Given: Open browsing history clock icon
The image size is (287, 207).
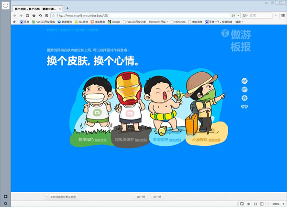Looking at the screenshot, I should pyautogui.click(x=47, y=16).
